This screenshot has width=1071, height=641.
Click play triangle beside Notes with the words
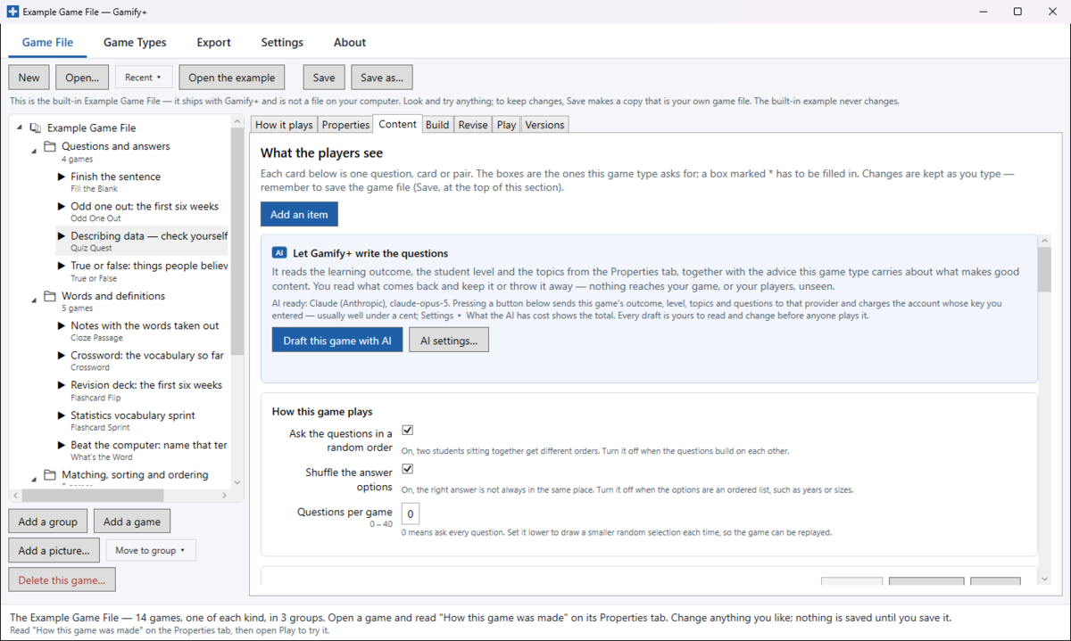(x=62, y=325)
